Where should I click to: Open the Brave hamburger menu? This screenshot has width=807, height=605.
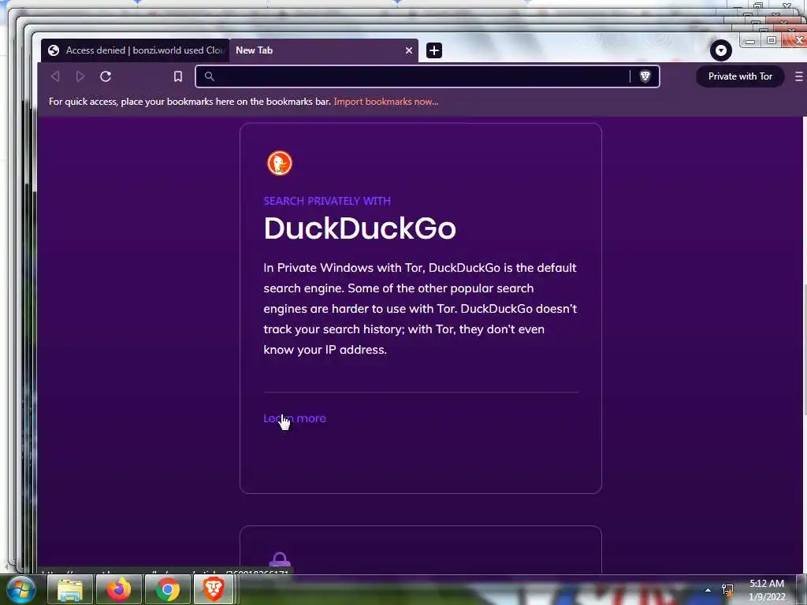[799, 76]
